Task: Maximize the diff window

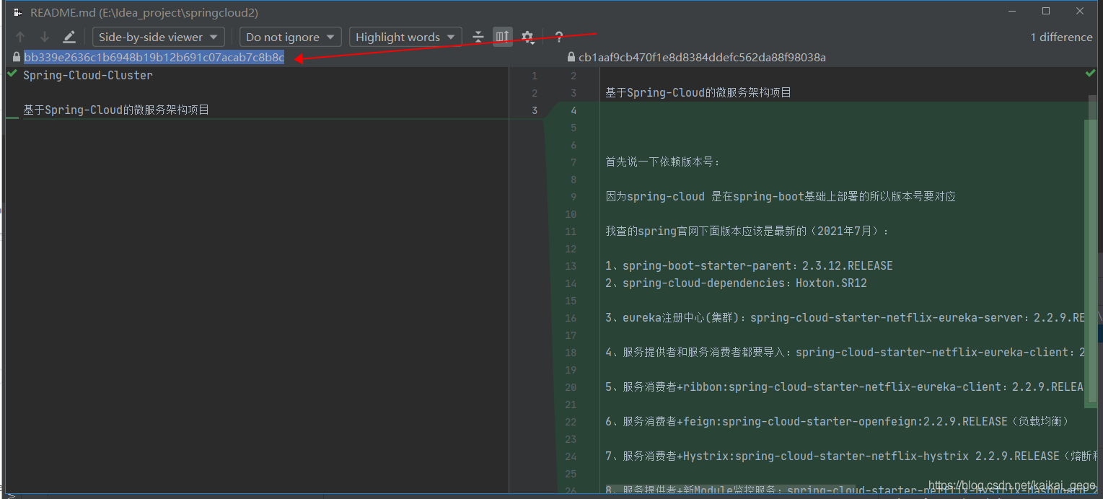Action: tap(1046, 11)
